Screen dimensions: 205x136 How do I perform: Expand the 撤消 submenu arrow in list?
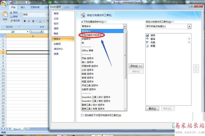(x=190, y=39)
